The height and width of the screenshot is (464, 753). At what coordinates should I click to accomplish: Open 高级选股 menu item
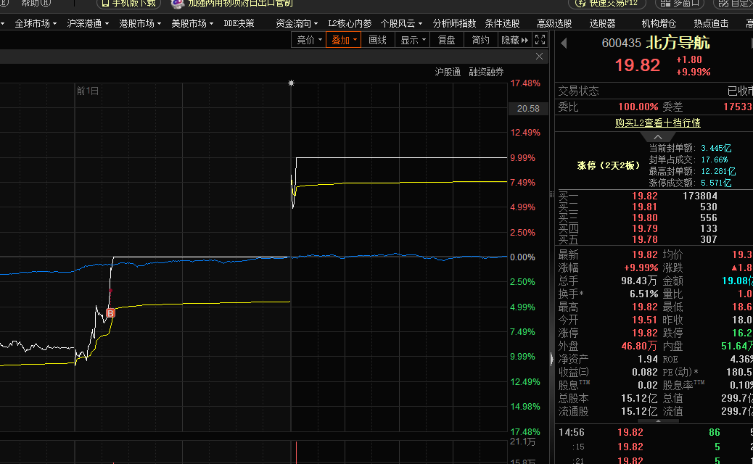point(554,23)
